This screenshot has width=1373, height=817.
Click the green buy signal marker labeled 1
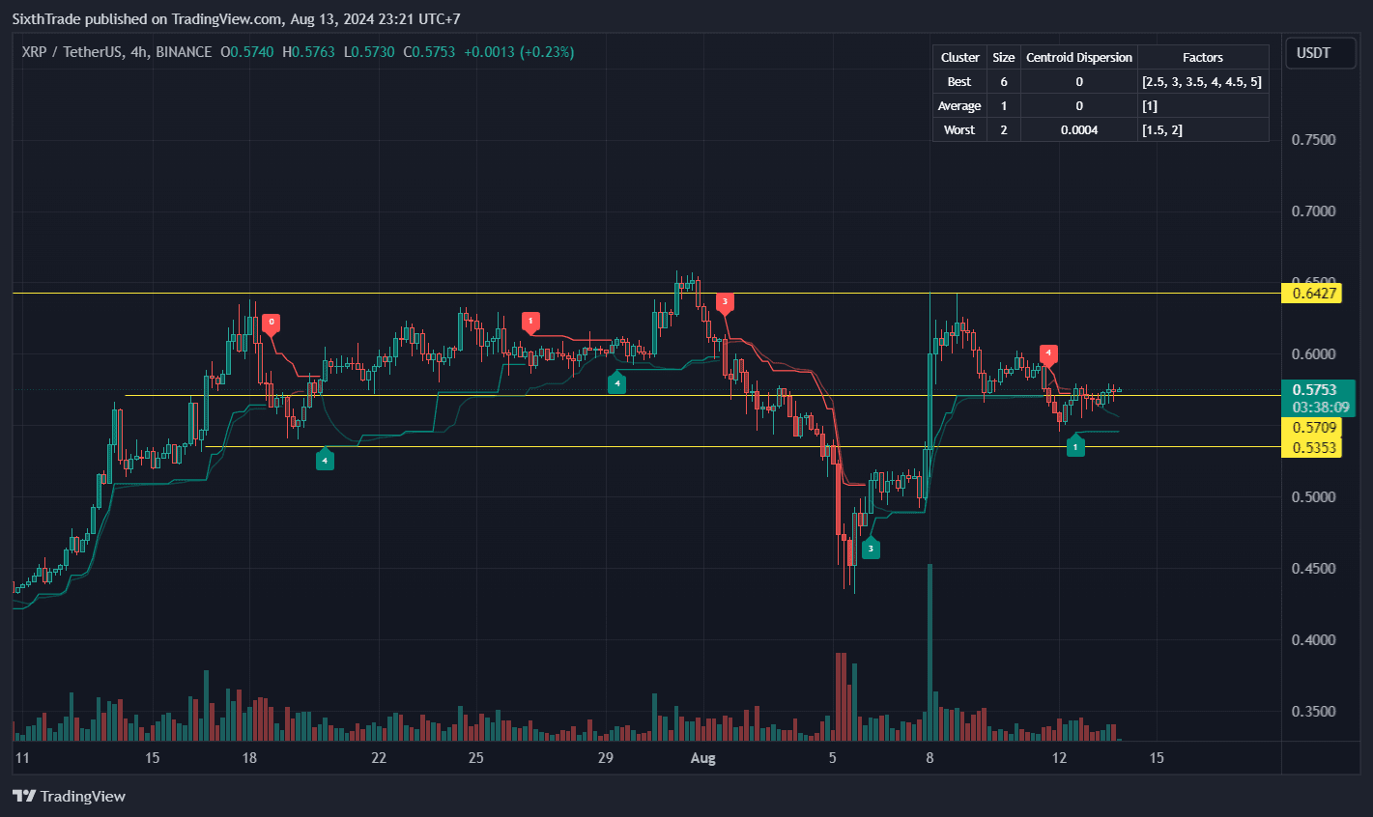[1074, 446]
